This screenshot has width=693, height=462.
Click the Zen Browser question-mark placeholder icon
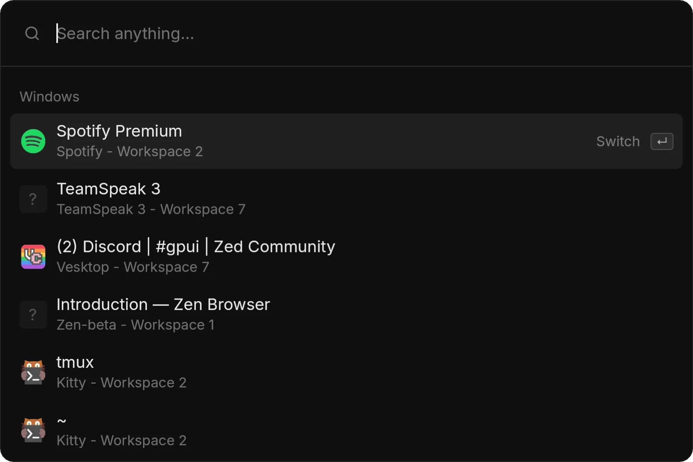pyautogui.click(x=33, y=315)
